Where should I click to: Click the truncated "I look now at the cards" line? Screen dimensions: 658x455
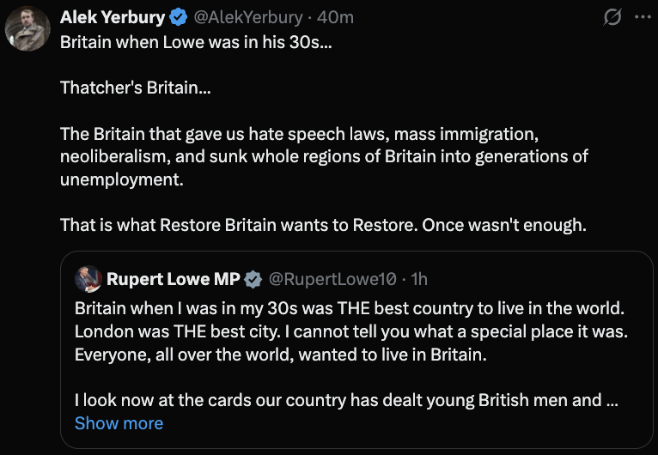[344, 400]
